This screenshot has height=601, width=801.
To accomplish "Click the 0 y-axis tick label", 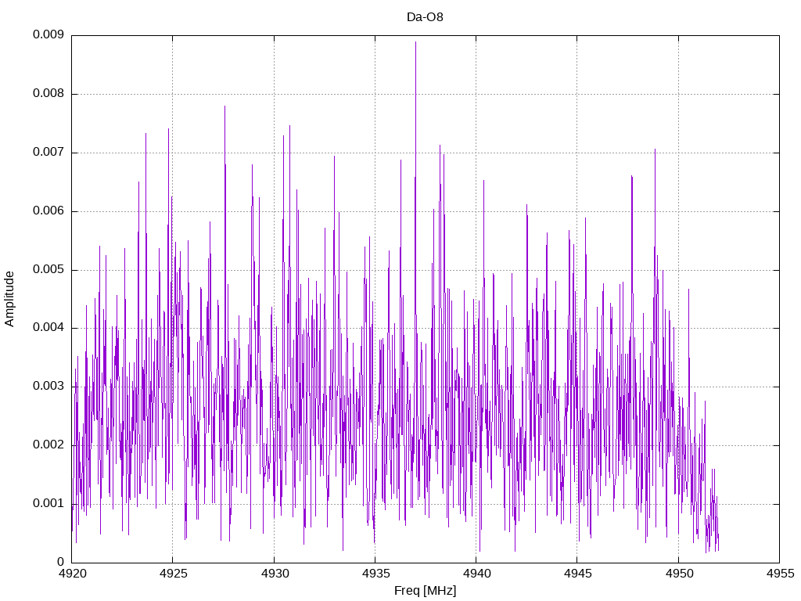I will 61,562.
